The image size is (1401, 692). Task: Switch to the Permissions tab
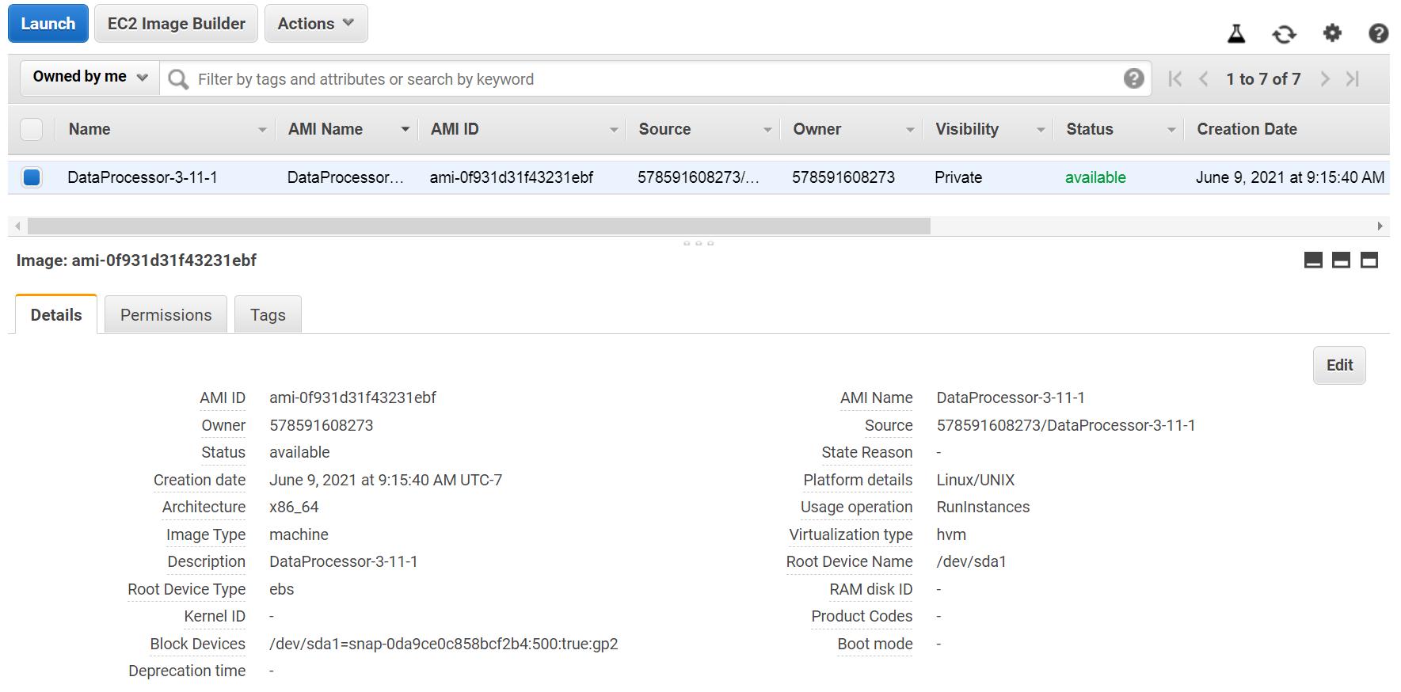click(166, 315)
